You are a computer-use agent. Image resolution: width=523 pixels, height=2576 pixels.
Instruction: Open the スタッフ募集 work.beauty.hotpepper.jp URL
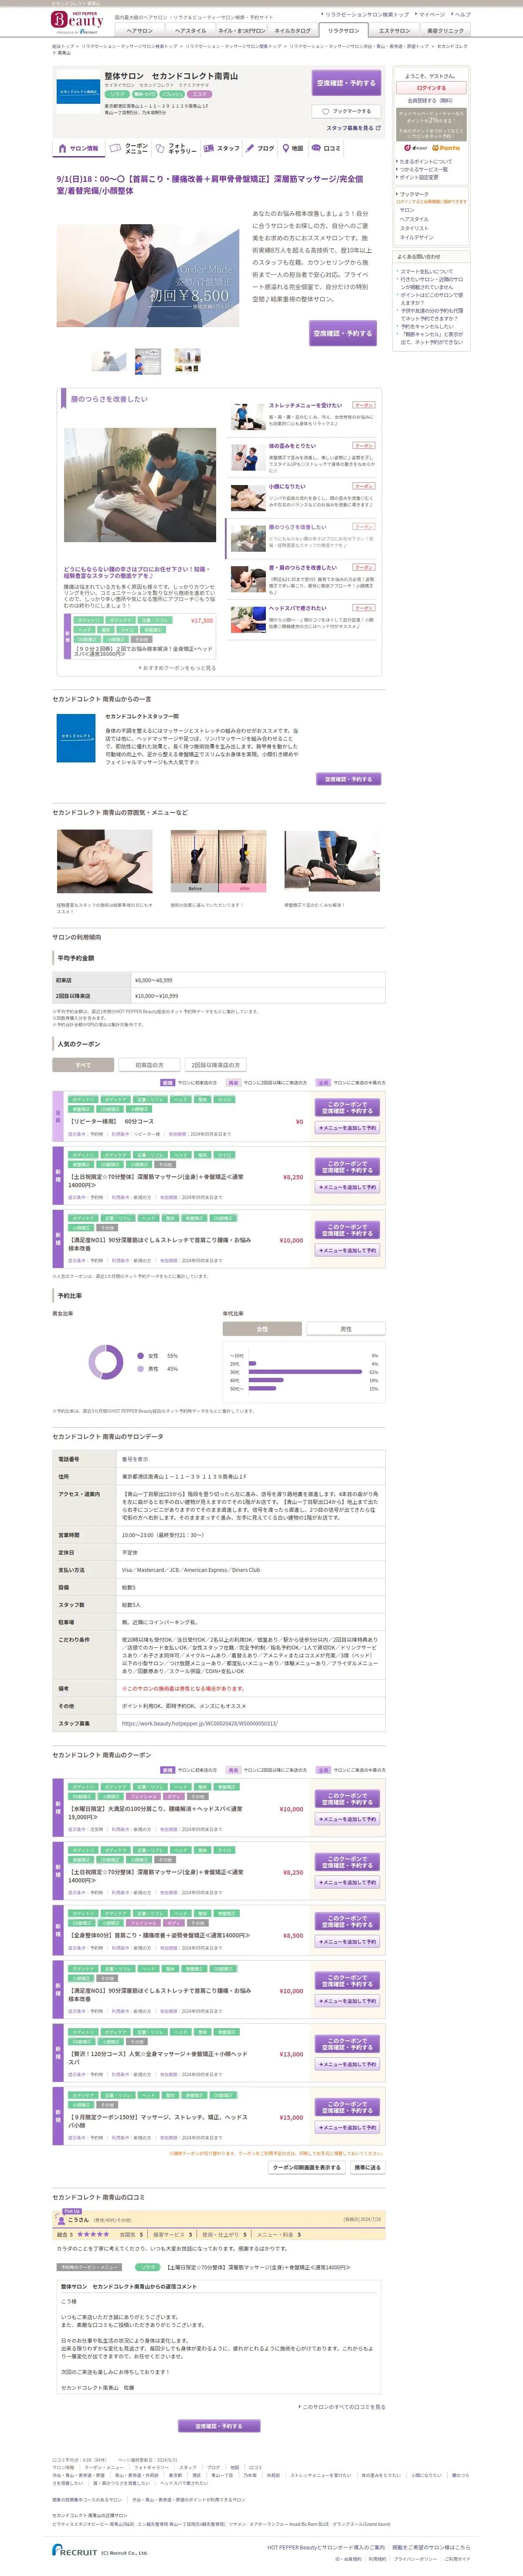coord(200,1723)
